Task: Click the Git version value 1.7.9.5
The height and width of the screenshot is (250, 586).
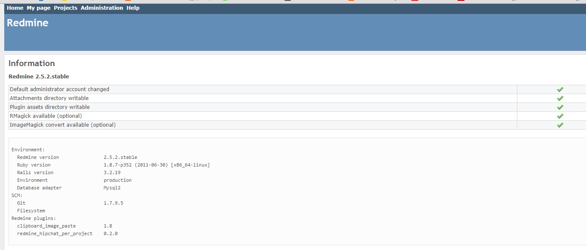Action: [114, 203]
